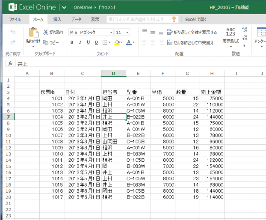Viewport: 266px width, 220px height.
Task: Open the データ (Data) tab
Action: 76,19
